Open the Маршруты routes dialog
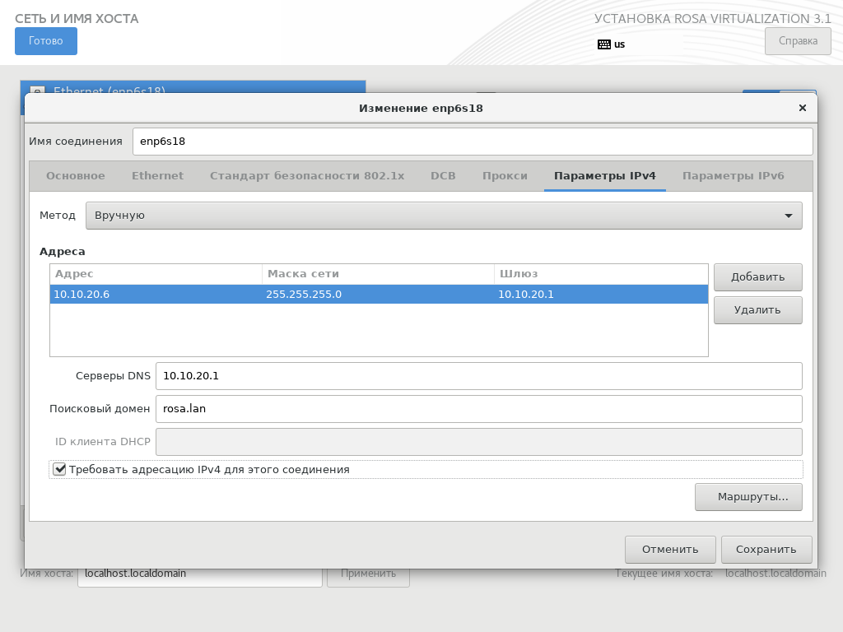Screen dimensions: 843x632 (x=748, y=497)
